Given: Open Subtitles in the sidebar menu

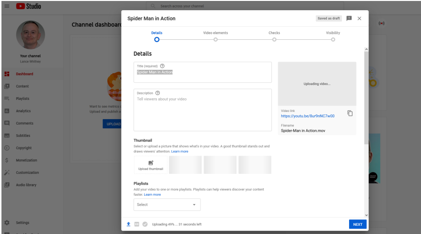Looking at the screenshot, I should (x=23, y=136).
